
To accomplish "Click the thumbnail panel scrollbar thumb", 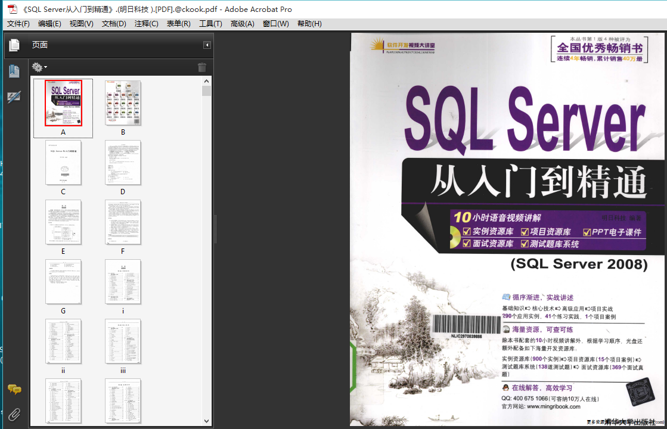I will click(206, 91).
